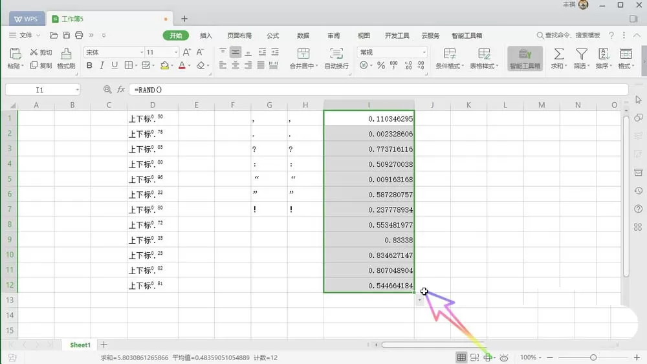Viewport: 647px width, 364px height.
Task: Click the increase indent icon
Action: click(x=275, y=52)
